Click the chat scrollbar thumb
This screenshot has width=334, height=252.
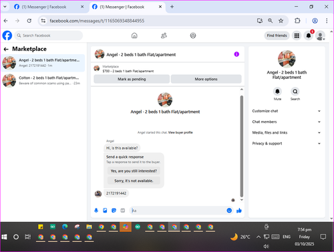tap(242, 146)
